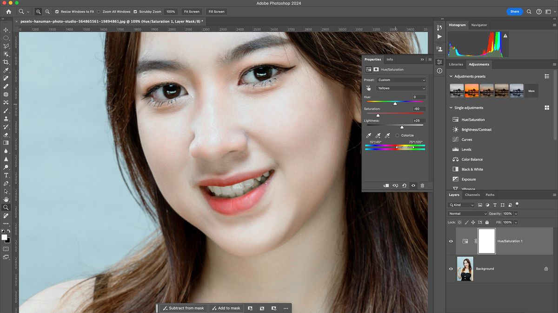The width and height of the screenshot is (558, 313).
Task: Switch to the Navigator tab
Action: tap(479, 25)
